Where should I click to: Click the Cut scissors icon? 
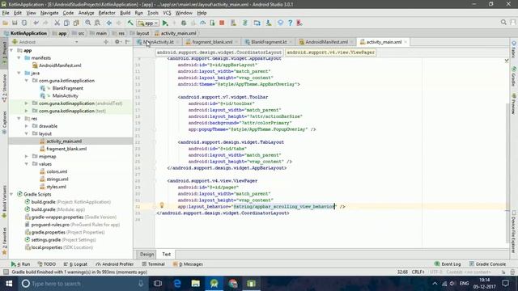coord(57,23)
